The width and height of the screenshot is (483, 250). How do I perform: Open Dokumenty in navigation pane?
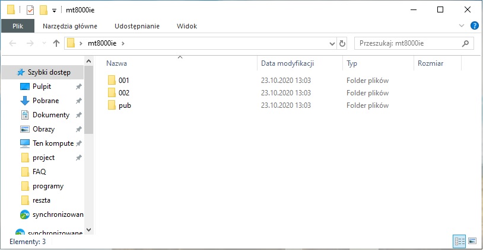[x=51, y=115]
